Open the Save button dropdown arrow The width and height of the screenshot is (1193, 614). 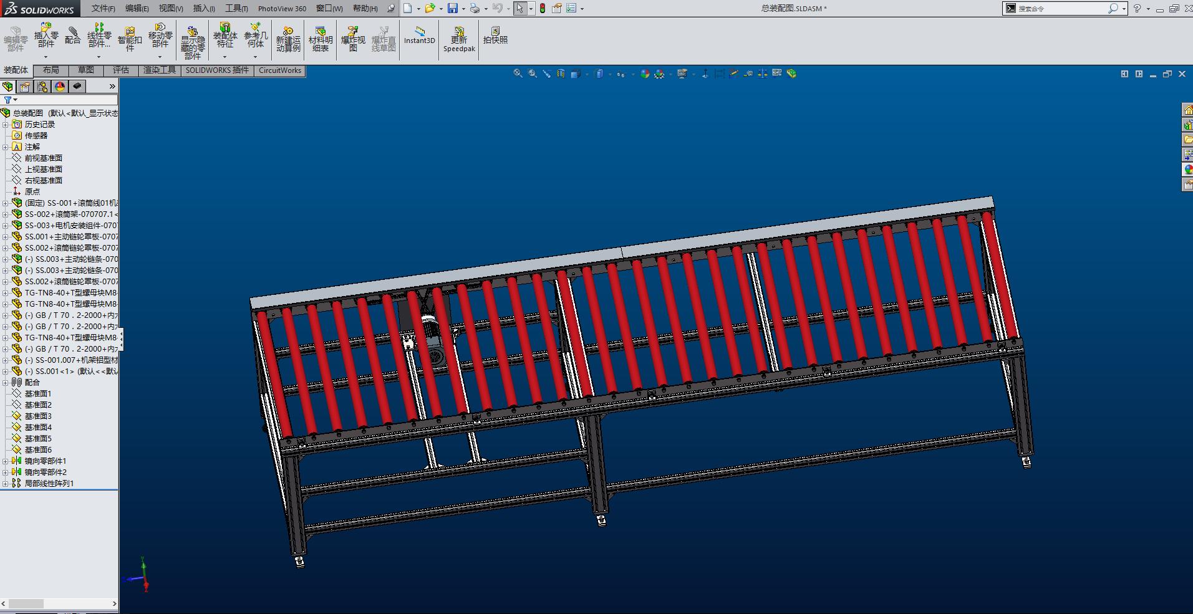coord(463,9)
